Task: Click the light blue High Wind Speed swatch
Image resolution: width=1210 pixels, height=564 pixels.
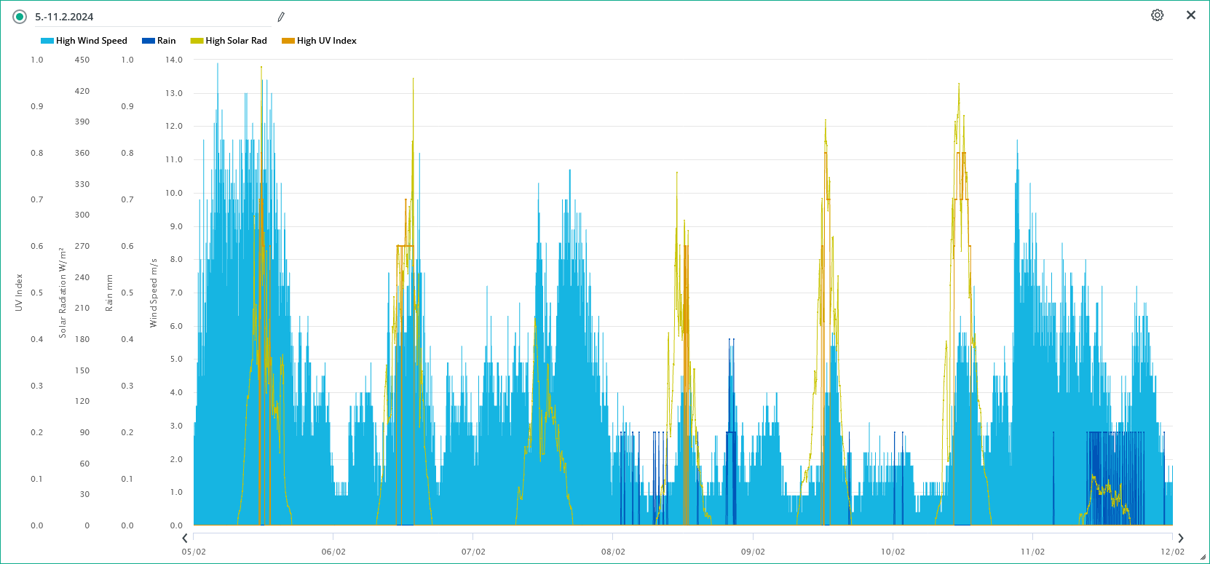Action: pyautogui.click(x=47, y=41)
